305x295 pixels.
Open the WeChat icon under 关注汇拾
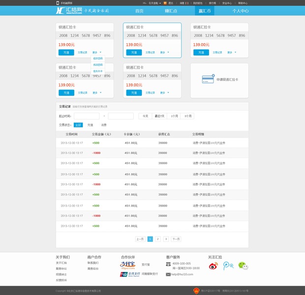(244, 266)
